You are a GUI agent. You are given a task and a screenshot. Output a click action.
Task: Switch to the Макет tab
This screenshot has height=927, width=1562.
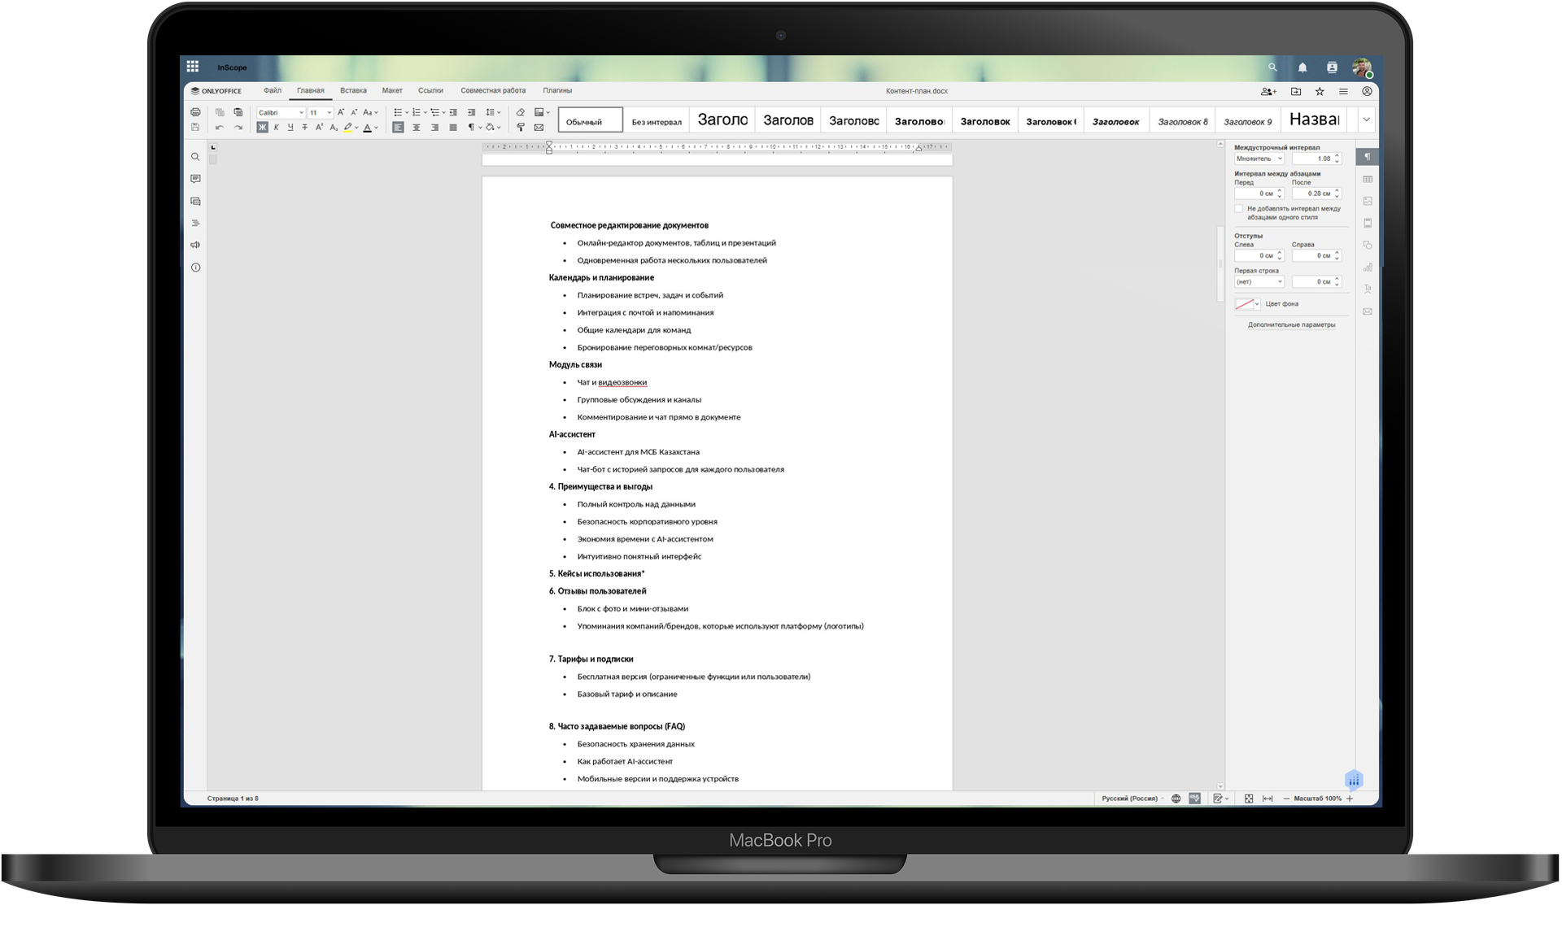coord(392,90)
